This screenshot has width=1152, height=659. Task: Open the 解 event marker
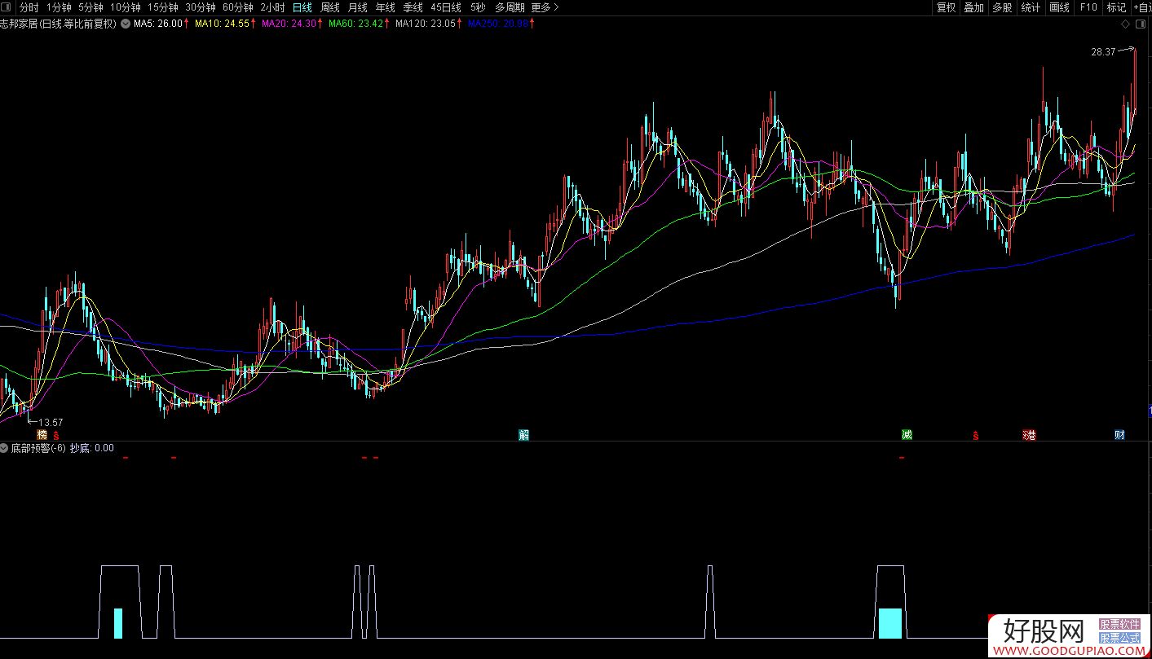[x=524, y=435]
